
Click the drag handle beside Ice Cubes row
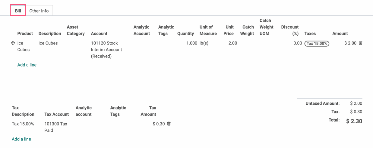[x=13, y=43]
